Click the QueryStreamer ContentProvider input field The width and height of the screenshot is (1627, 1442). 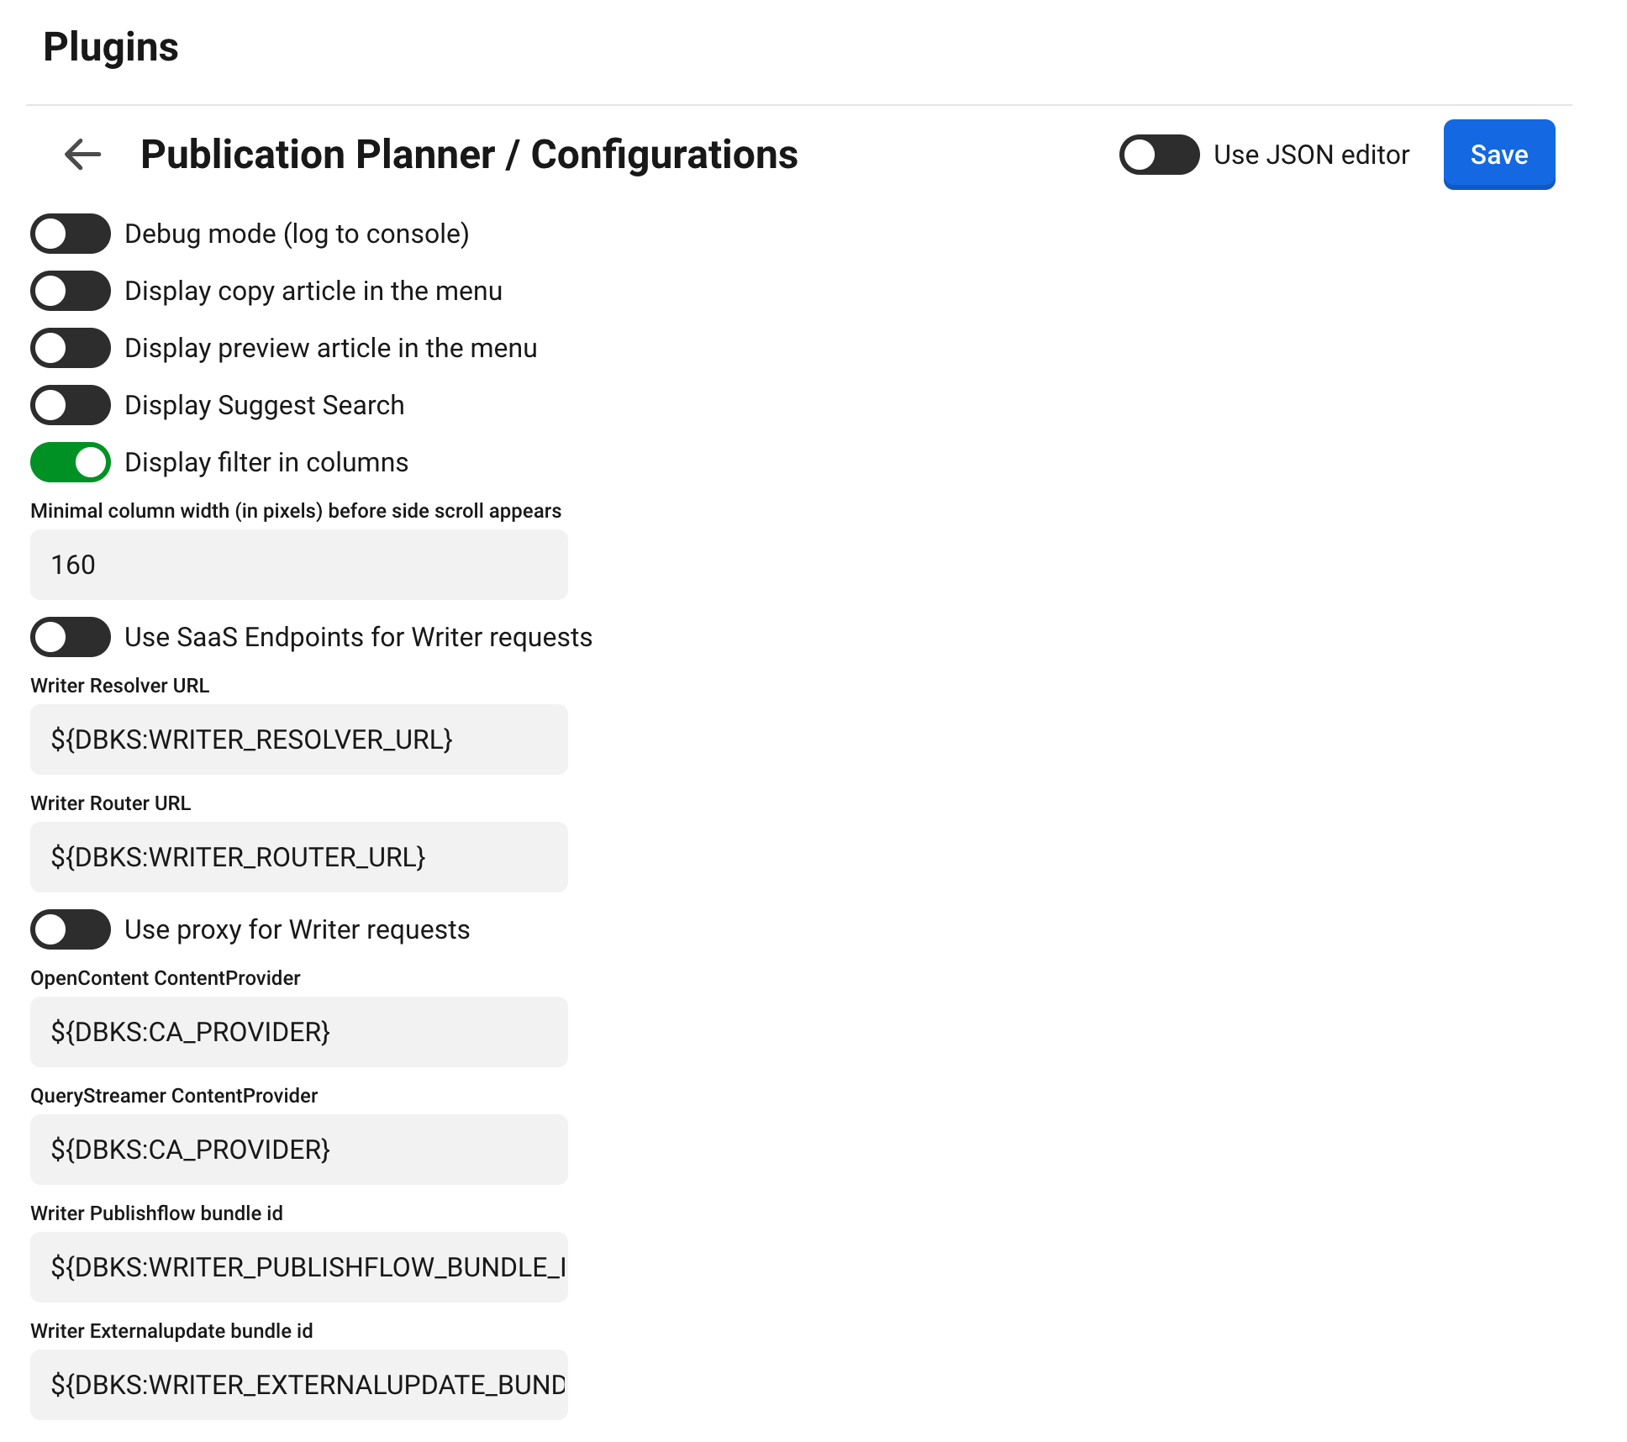tap(298, 1150)
